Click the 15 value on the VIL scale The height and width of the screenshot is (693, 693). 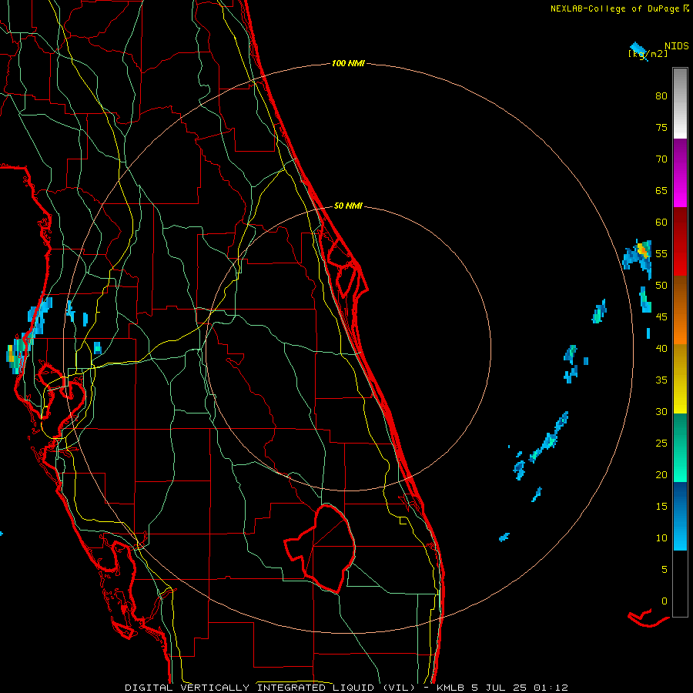[661, 507]
